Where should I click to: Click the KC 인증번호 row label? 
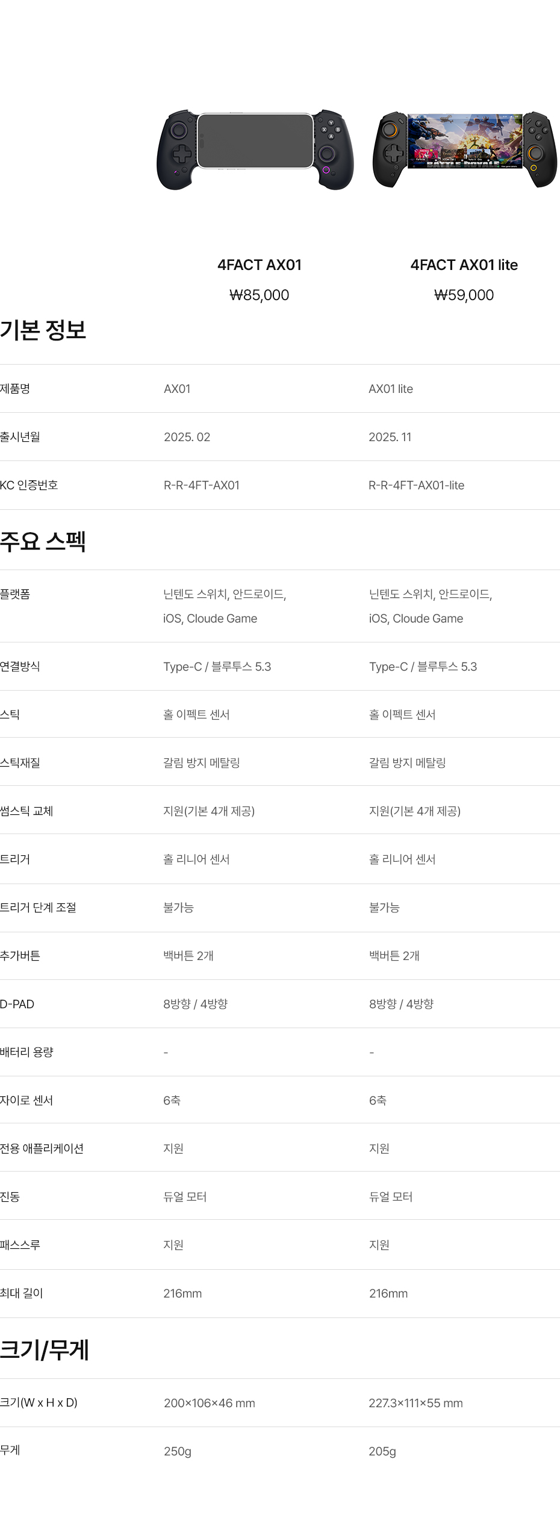tap(29, 485)
